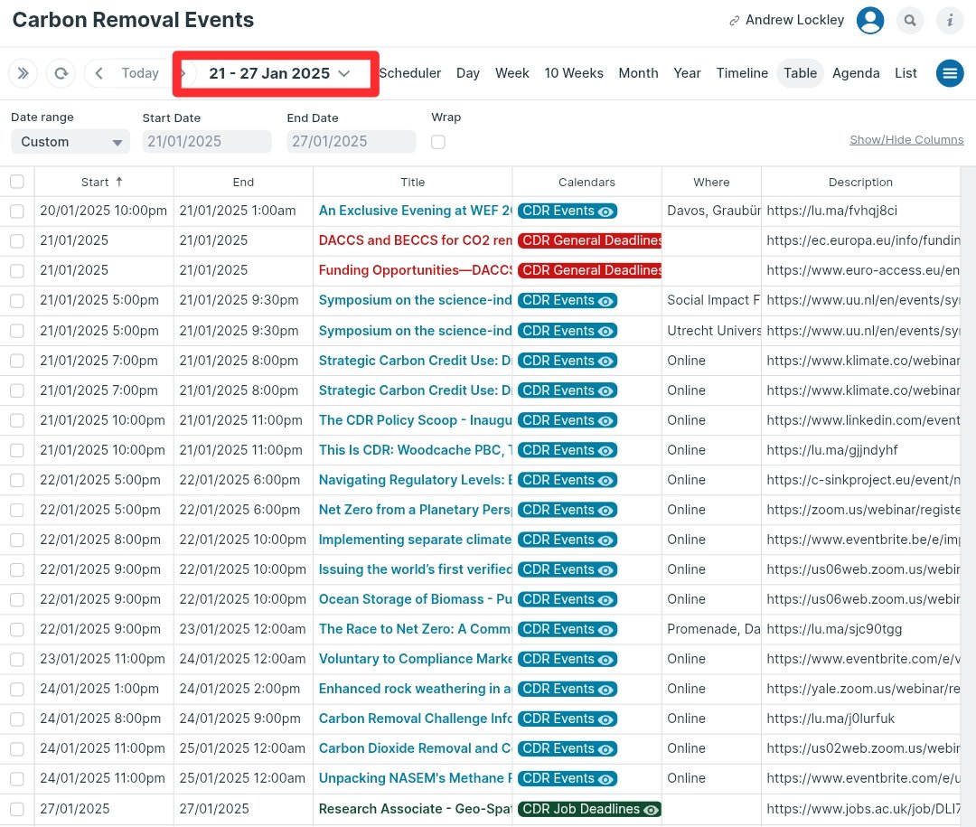Switch to Agenda view
The width and height of the screenshot is (976, 827).
pos(856,73)
